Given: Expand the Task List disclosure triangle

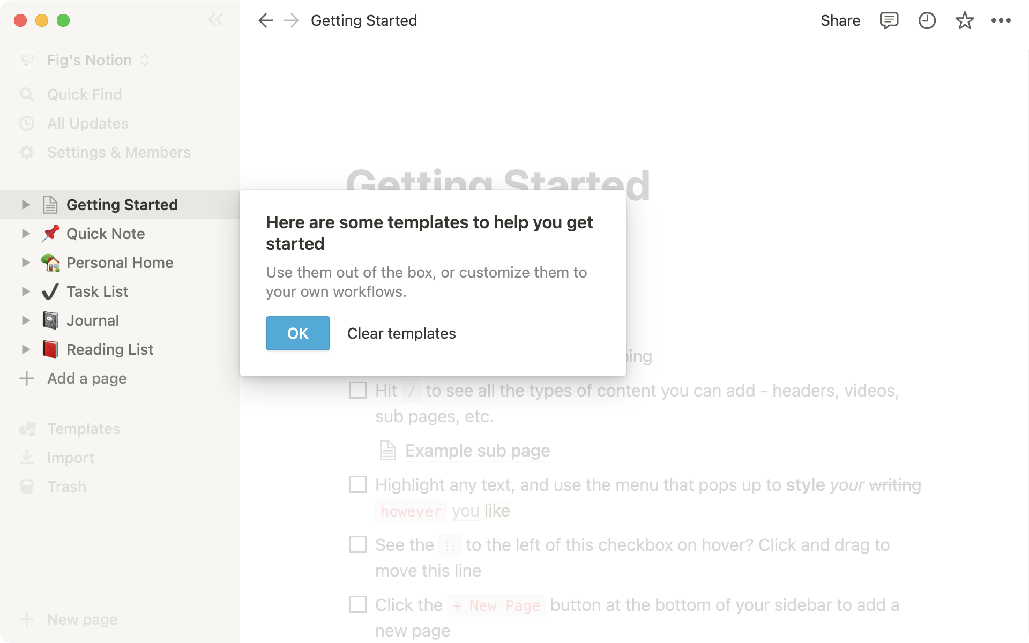Looking at the screenshot, I should pos(26,291).
